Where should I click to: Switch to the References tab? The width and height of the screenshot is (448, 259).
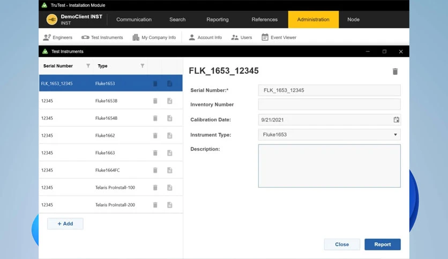tap(265, 19)
